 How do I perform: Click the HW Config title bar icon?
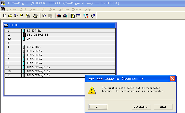(x=3, y=3)
